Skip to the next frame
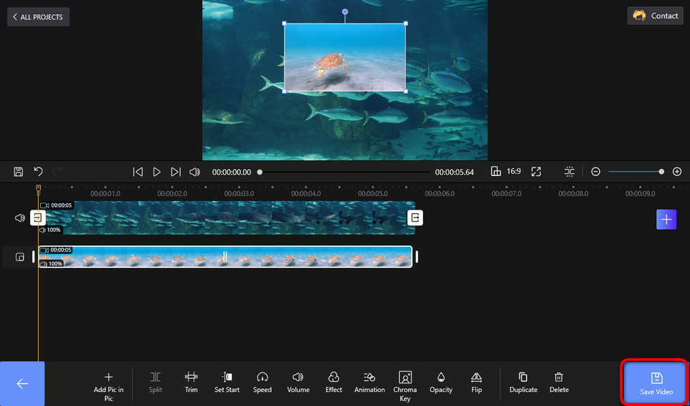This screenshot has width=690, height=406. coord(175,172)
